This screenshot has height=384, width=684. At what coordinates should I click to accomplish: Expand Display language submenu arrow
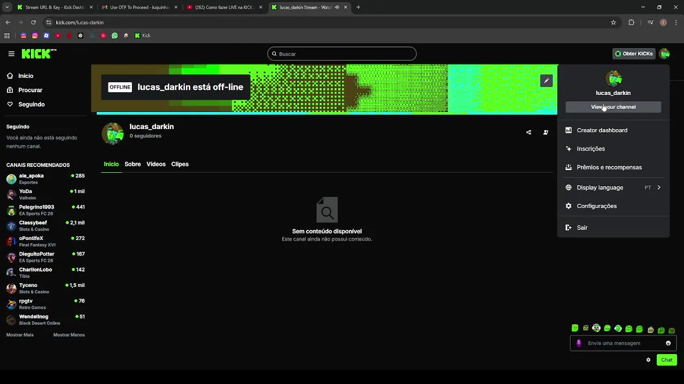[659, 188]
